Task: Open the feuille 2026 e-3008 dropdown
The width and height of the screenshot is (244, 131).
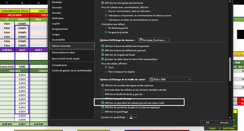Action: click(170, 80)
